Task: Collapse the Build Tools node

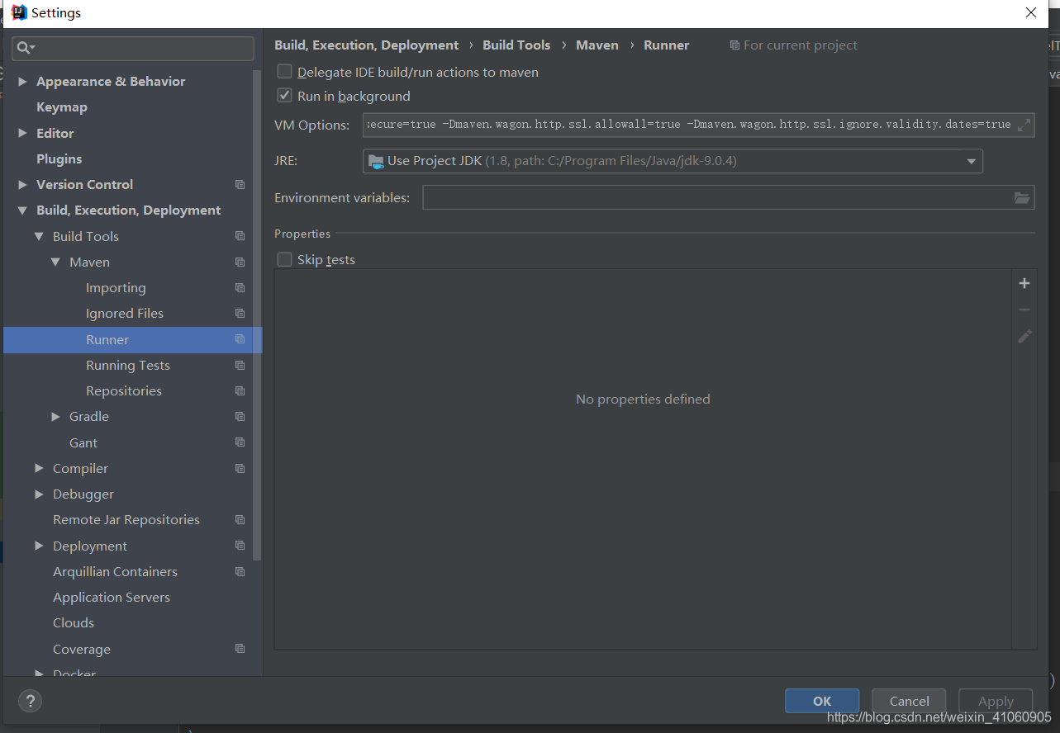Action: (39, 236)
